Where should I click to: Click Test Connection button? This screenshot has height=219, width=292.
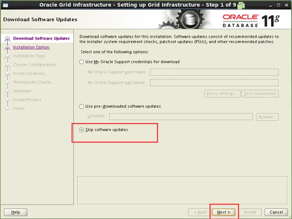tap(260, 93)
